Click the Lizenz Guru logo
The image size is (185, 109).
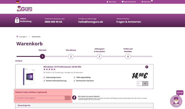[x=24, y=9]
